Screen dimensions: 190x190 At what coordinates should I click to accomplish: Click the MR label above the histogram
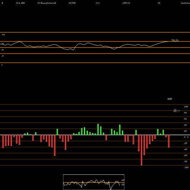(x=169, y=99)
